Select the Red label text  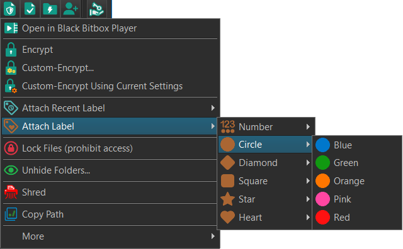(x=342, y=217)
